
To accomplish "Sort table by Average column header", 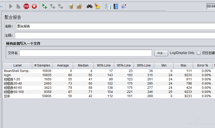I will click(x=63, y=65).
